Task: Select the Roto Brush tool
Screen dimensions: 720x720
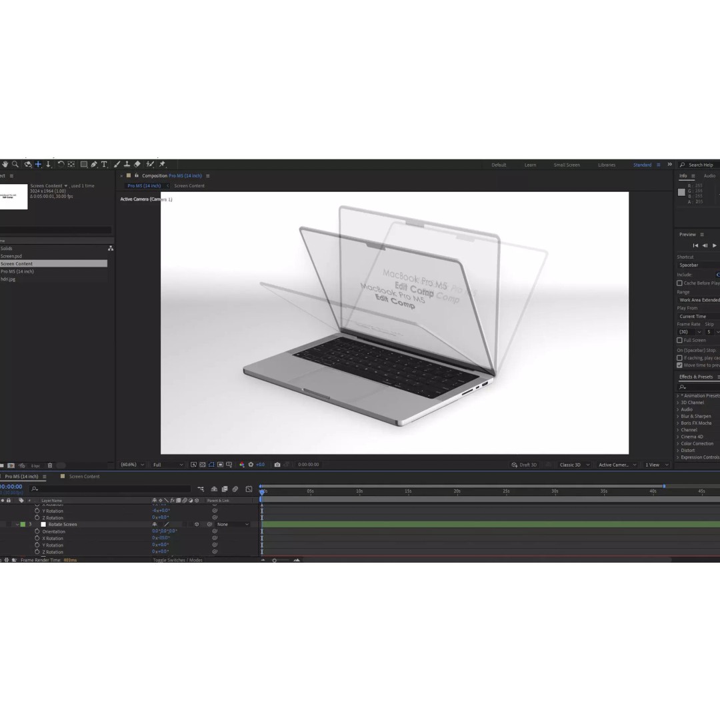Action: [150, 165]
